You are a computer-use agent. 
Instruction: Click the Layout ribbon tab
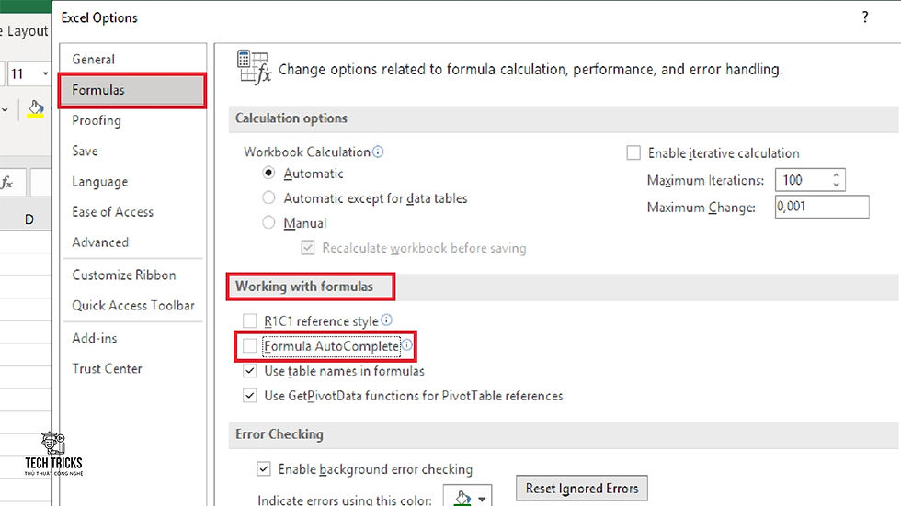click(x=27, y=31)
